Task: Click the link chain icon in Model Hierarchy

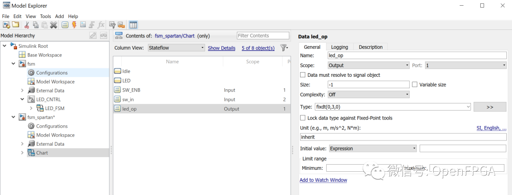Action: point(93,36)
